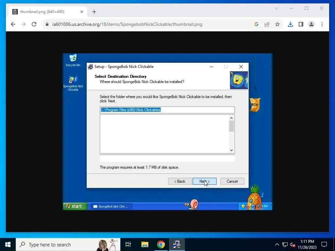Open a new browser tab
335x251 pixels.
(94, 12)
